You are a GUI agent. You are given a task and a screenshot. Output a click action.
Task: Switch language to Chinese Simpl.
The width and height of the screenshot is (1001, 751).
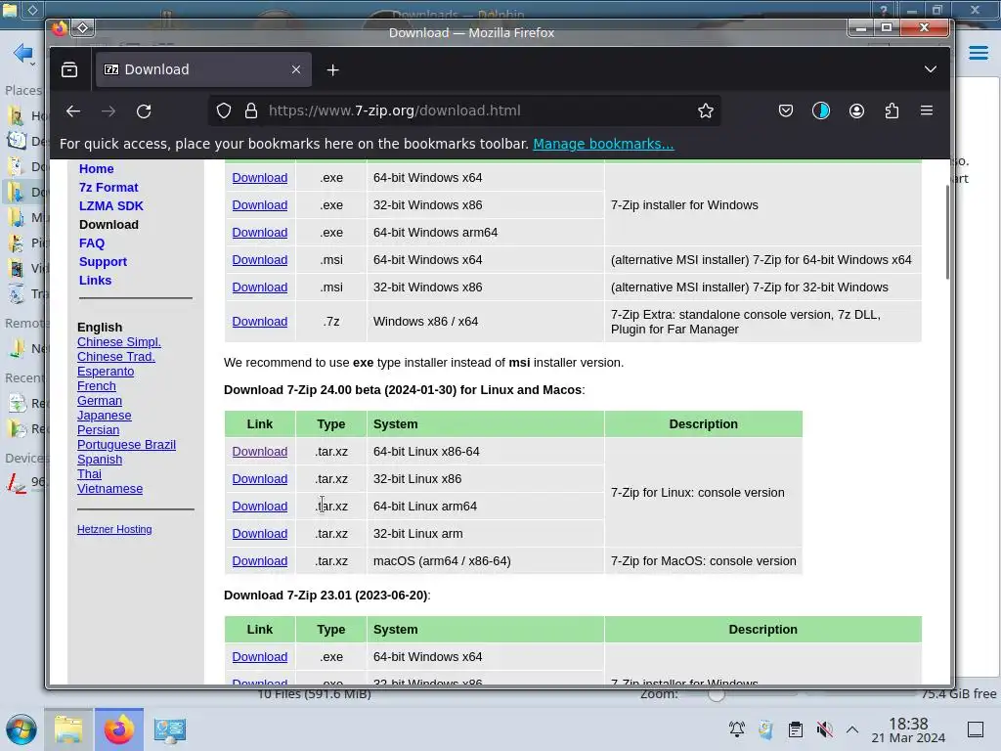tap(118, 341)
